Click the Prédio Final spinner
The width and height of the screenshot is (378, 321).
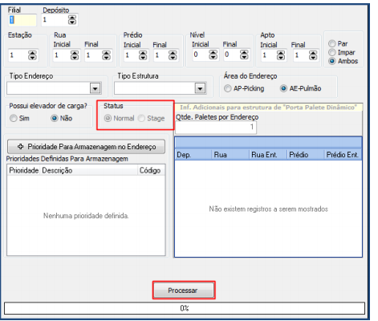173,55
